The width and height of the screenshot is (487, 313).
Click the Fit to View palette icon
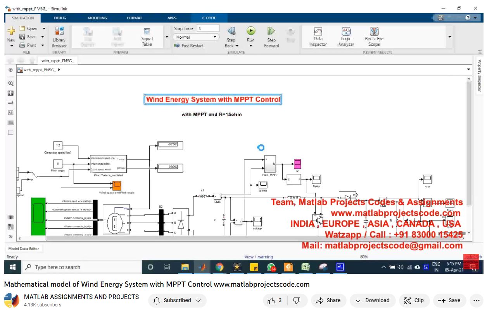point(11,93)
